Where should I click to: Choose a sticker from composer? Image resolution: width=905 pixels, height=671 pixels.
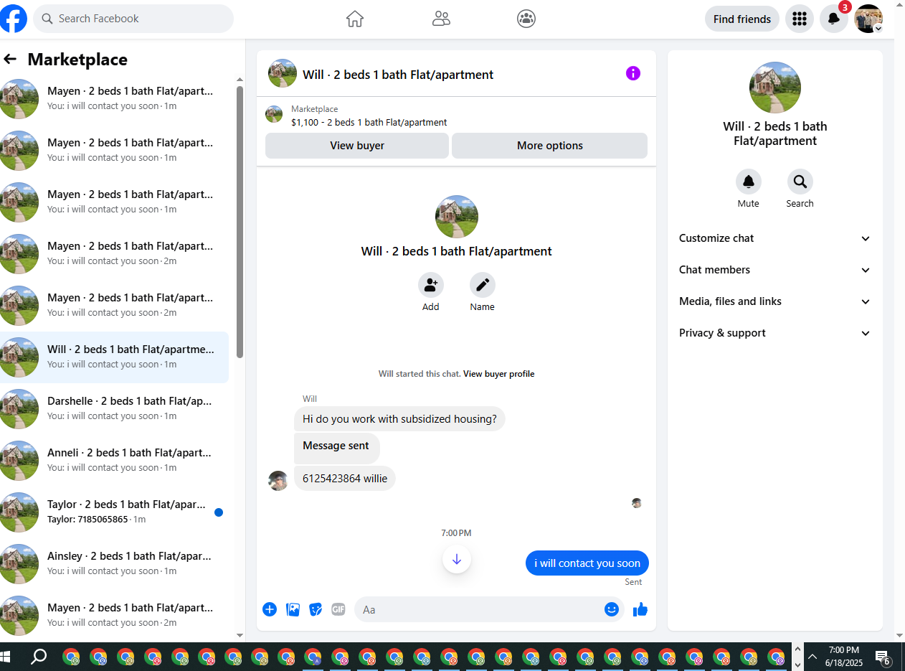pyautogui.click(x=316, y=609)
